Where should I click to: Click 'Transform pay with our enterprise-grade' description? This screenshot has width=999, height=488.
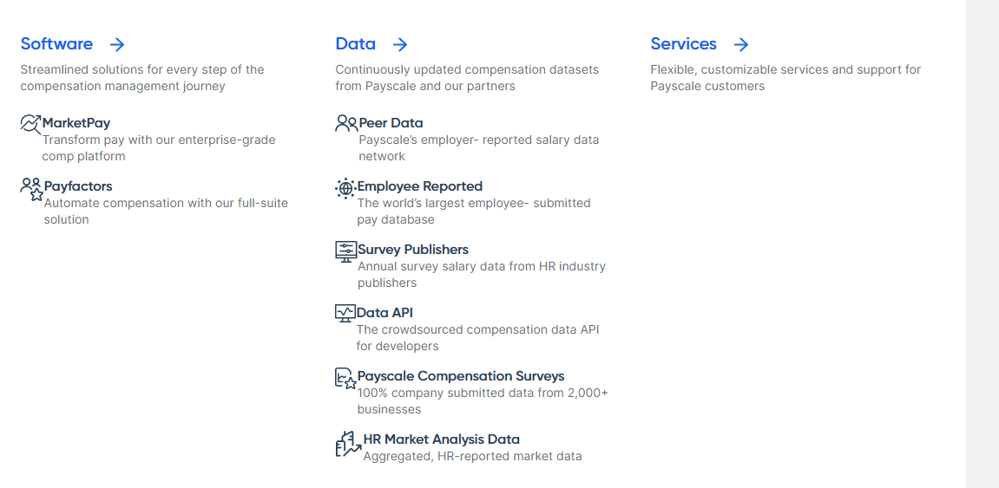tap(160, 140)
